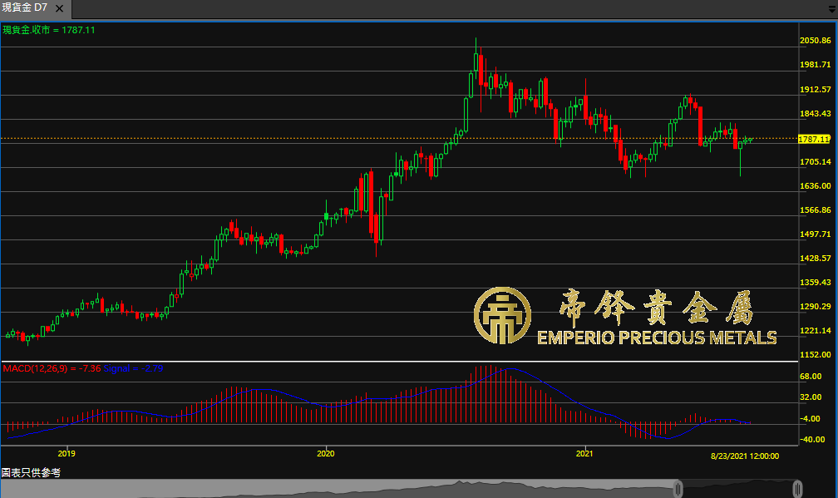Click the 68.00 MACD axis value

point(811,376)
